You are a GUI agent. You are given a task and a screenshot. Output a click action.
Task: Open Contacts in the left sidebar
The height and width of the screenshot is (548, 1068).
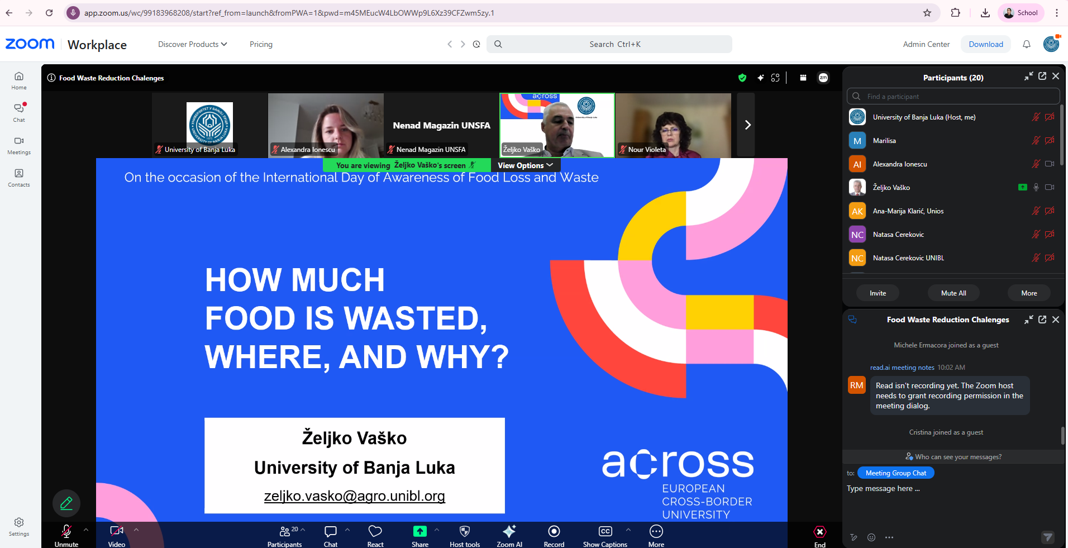coord(19,177)
